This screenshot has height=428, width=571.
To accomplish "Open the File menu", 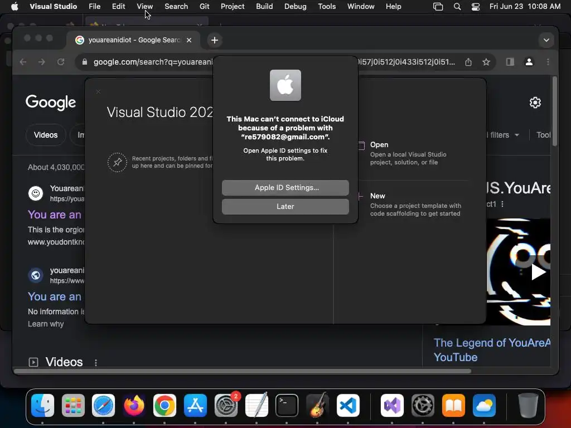I will point(95,6).
